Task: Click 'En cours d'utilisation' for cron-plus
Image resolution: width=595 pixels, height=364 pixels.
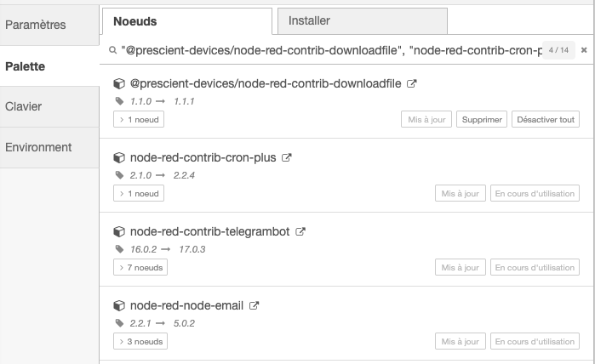Action: coord(535,193)
